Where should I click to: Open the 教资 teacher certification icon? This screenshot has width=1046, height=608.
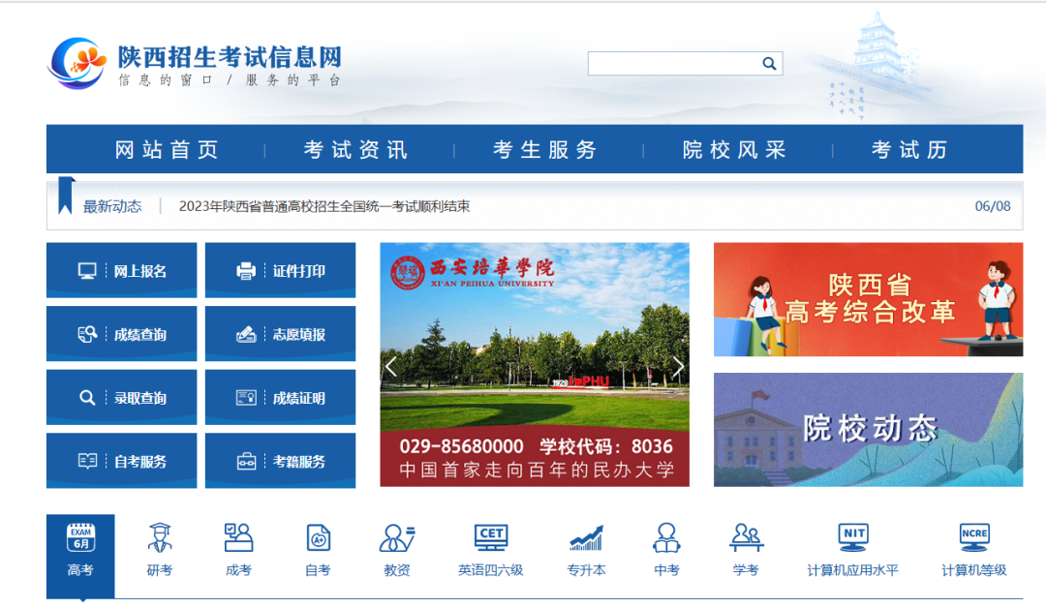coord(397,547)
